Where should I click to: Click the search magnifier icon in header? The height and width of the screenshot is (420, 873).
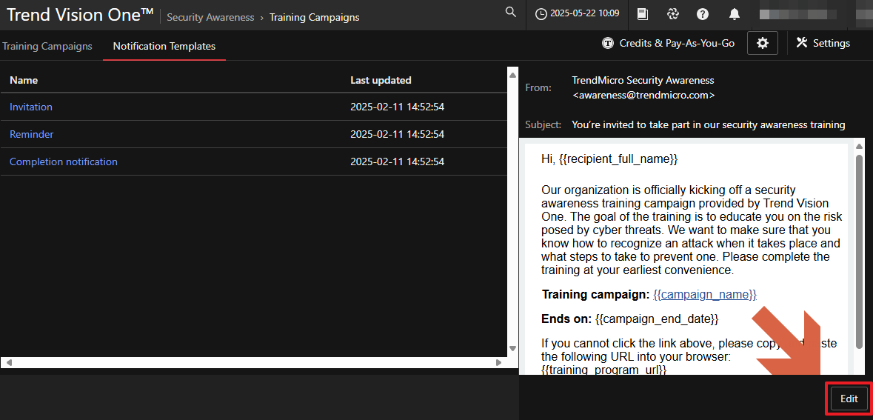[x=510, y=13]
